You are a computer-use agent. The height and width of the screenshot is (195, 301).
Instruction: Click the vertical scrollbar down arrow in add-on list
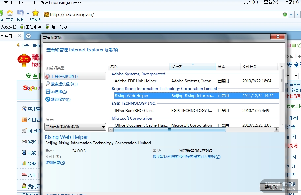[x=282, y=125]
